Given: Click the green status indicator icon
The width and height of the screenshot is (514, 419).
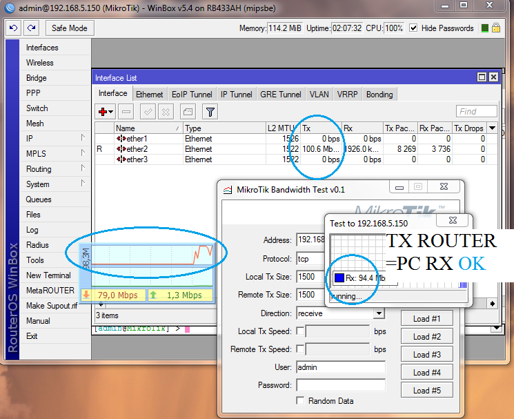Looking at the screenshot, I should click(485, 28).
